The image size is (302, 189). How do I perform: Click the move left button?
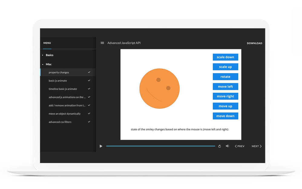coord(225,87)
